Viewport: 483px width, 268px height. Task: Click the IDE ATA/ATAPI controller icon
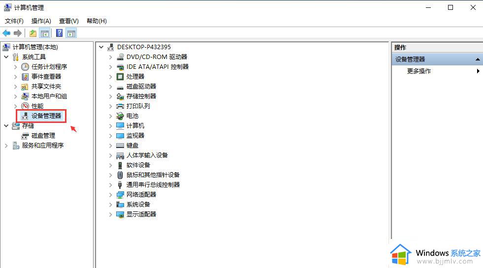[120, 67]
